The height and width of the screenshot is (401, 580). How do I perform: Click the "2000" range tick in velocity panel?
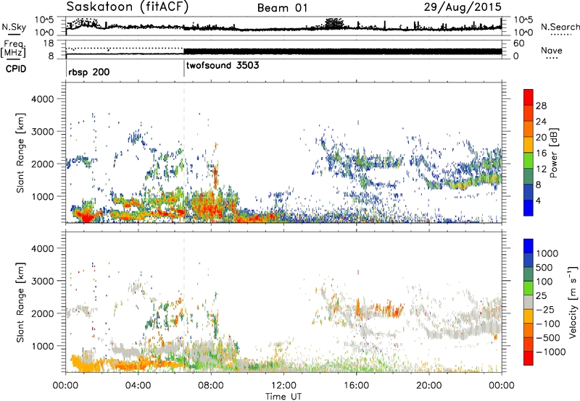42,313
